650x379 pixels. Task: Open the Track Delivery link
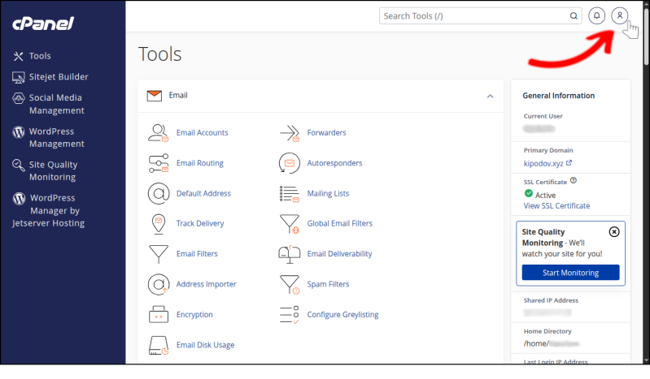pos(200,223)
